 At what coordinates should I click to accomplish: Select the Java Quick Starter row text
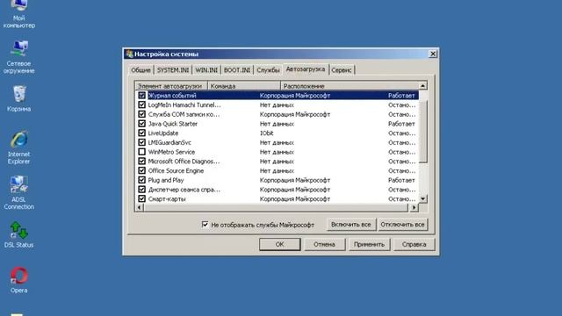(173, 124)
